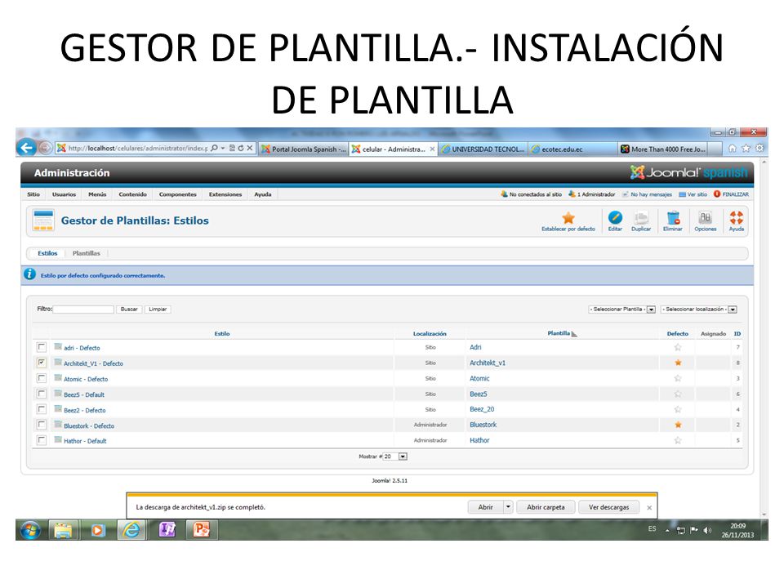Open the Extensiones menu

(x=225, y=194)
